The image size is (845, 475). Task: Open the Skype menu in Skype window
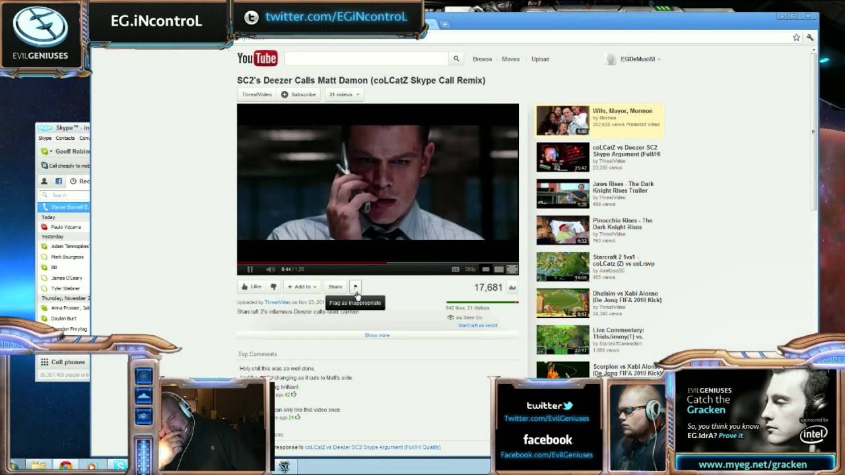tap(45, 138)
